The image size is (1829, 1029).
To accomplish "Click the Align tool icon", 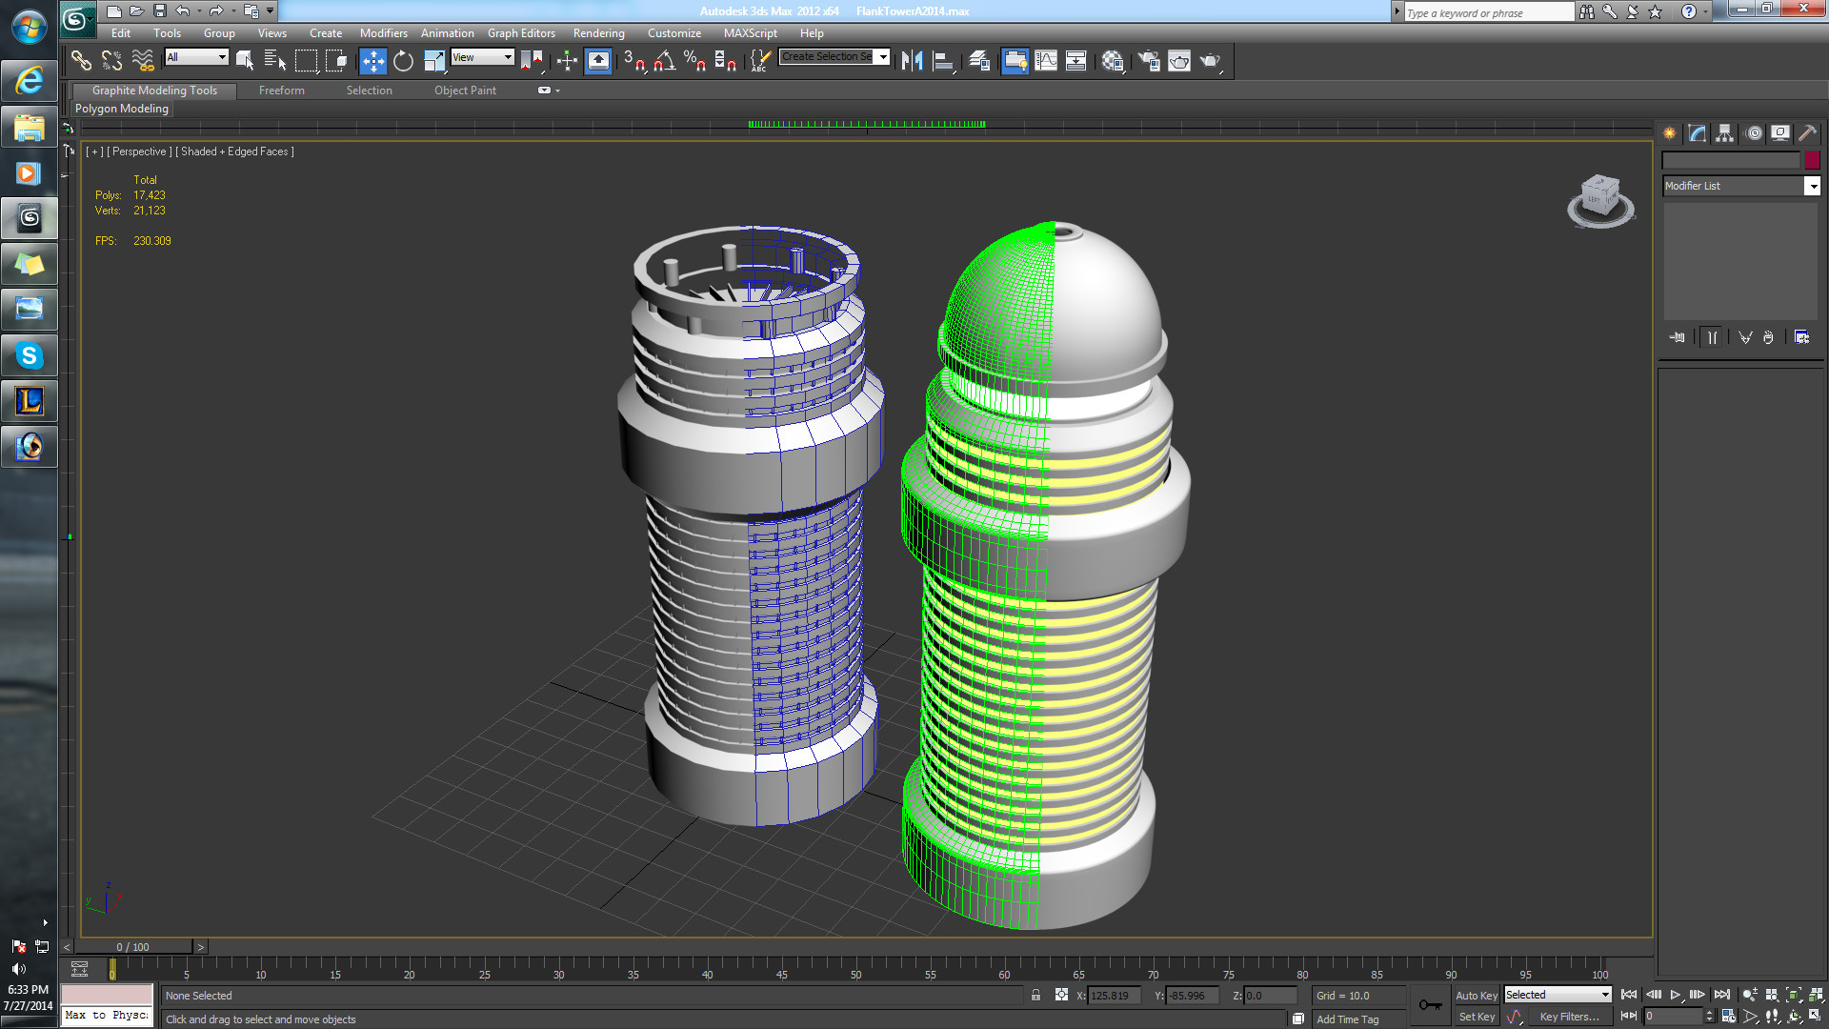I will (943, 61).
